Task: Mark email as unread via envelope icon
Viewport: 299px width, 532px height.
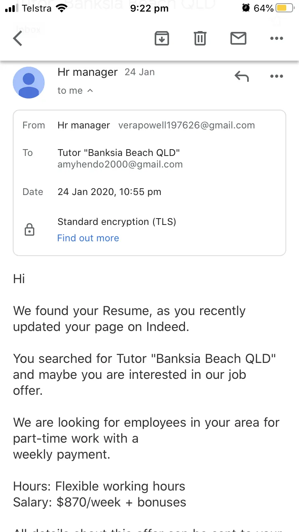Action: point(238,38)
